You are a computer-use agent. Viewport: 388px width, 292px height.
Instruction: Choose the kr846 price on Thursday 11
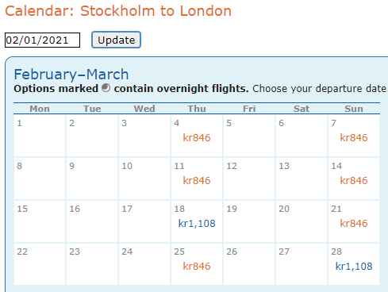(197, 181)
